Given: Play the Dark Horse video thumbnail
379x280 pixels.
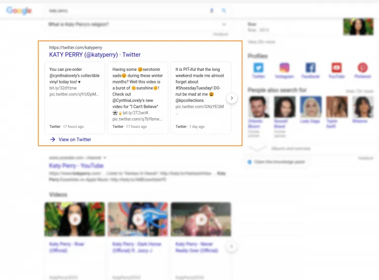Looking at the screenshot, I should click(x=138, y=219).
